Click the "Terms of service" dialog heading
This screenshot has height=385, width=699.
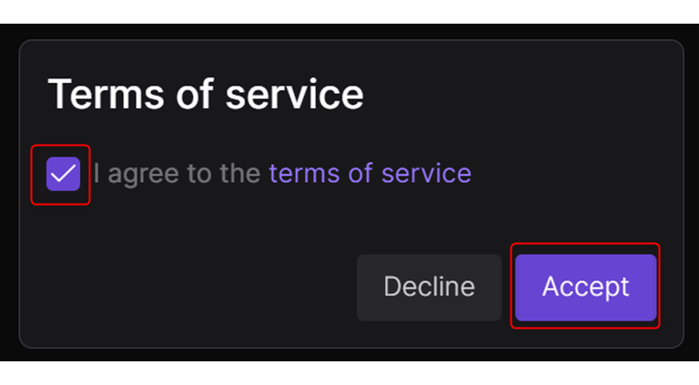(205, 95)
